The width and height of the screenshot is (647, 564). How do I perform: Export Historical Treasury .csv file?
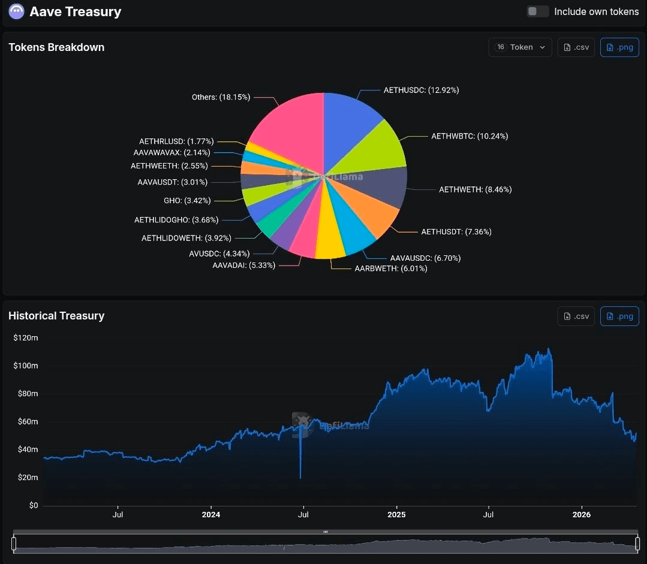coord(576,316)
